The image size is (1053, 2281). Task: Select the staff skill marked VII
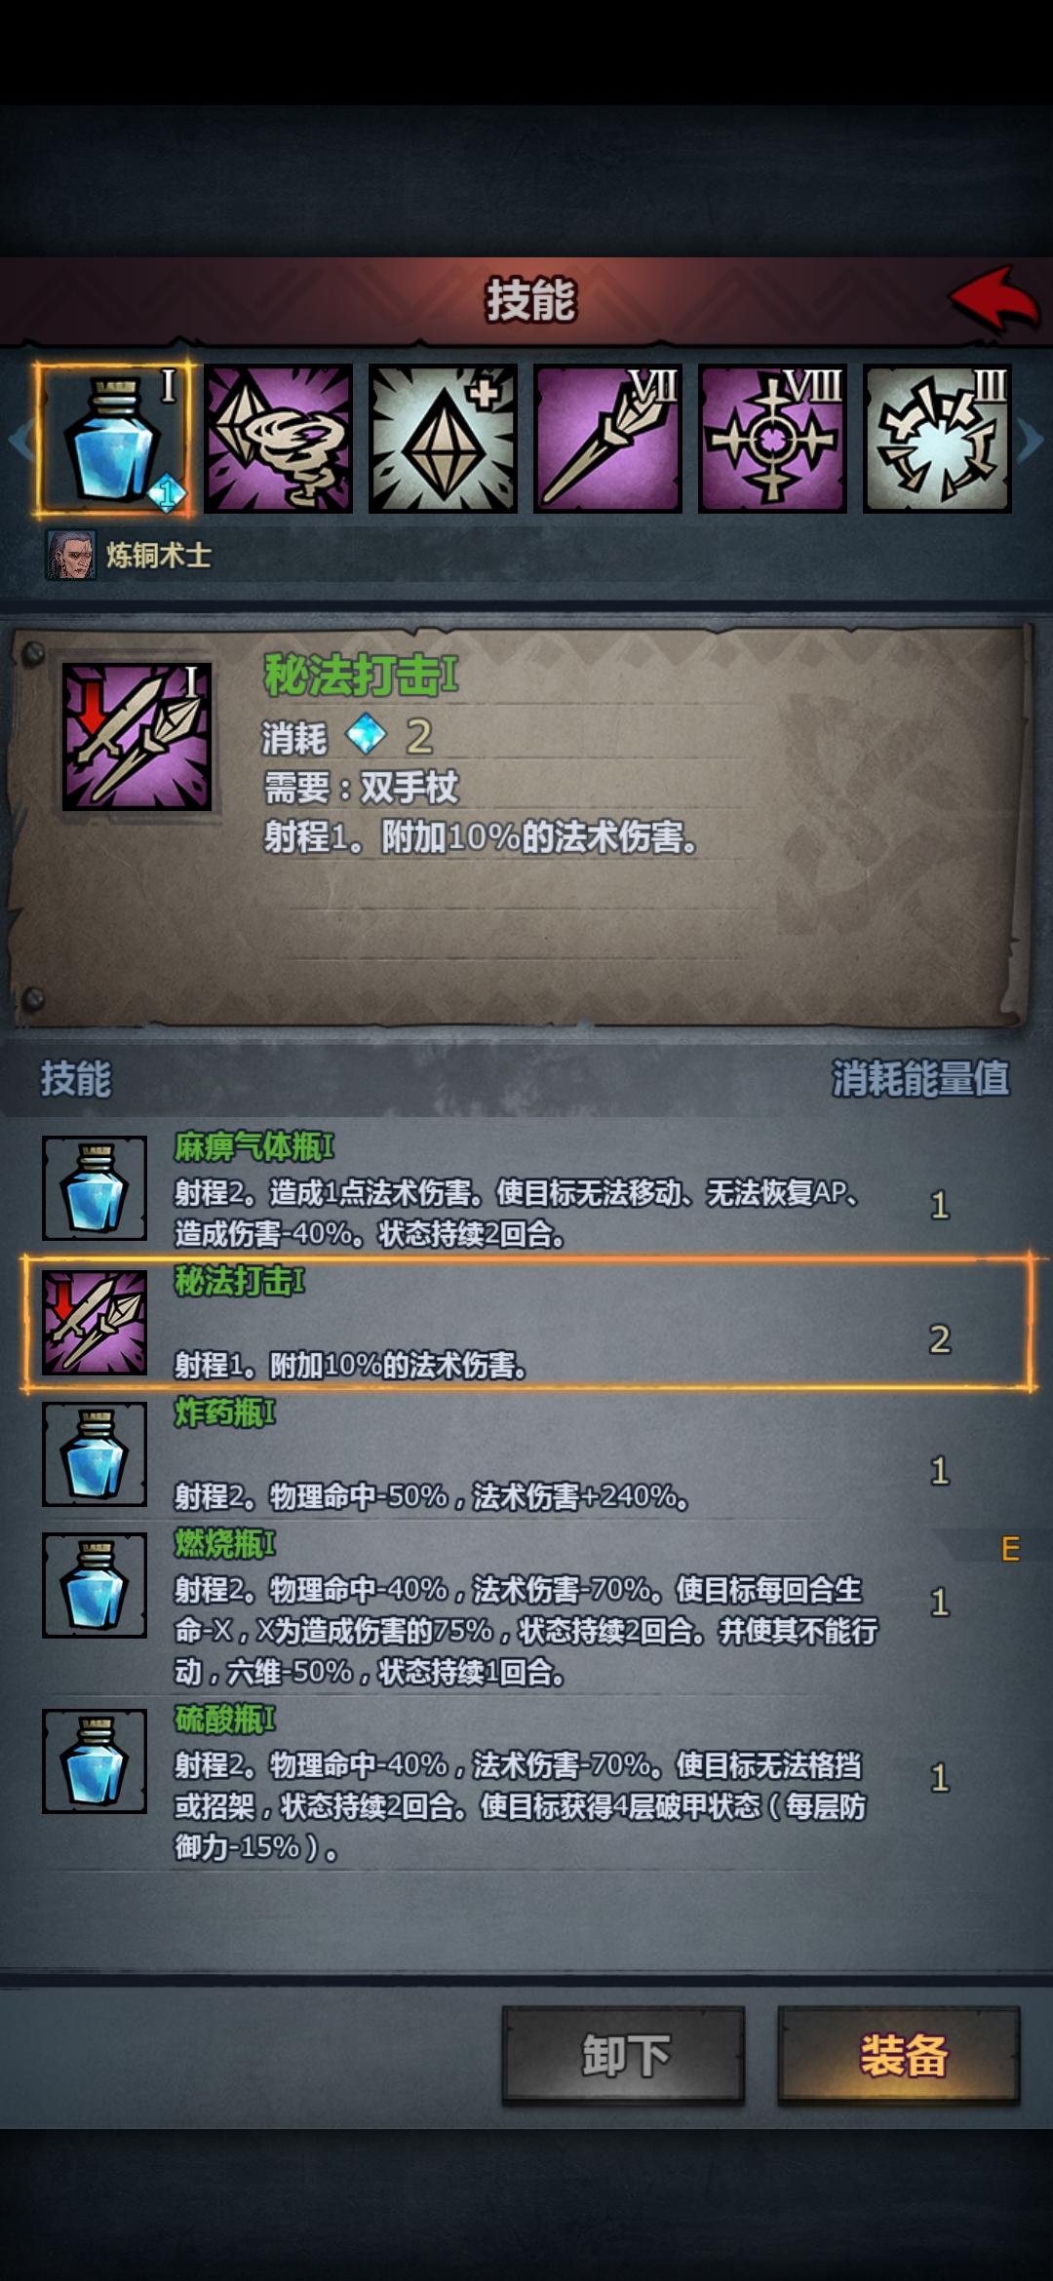(607, 439)
